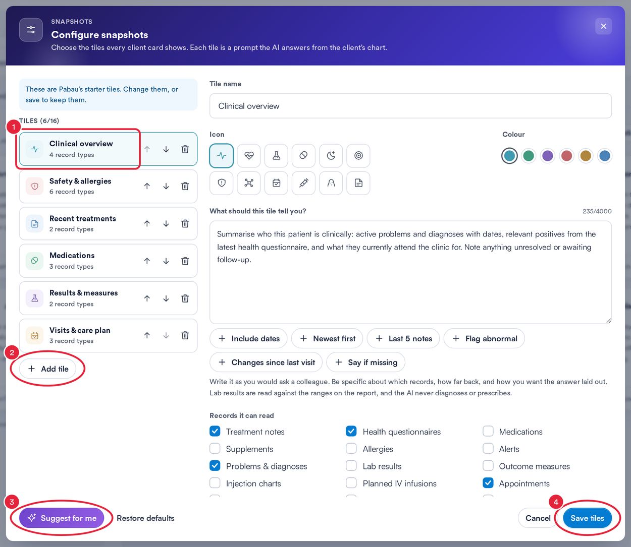Image resolution: width=631 pixels, height=547 pixels.
Task: Select the flask icon for the tile
Action: pos(276,156)
